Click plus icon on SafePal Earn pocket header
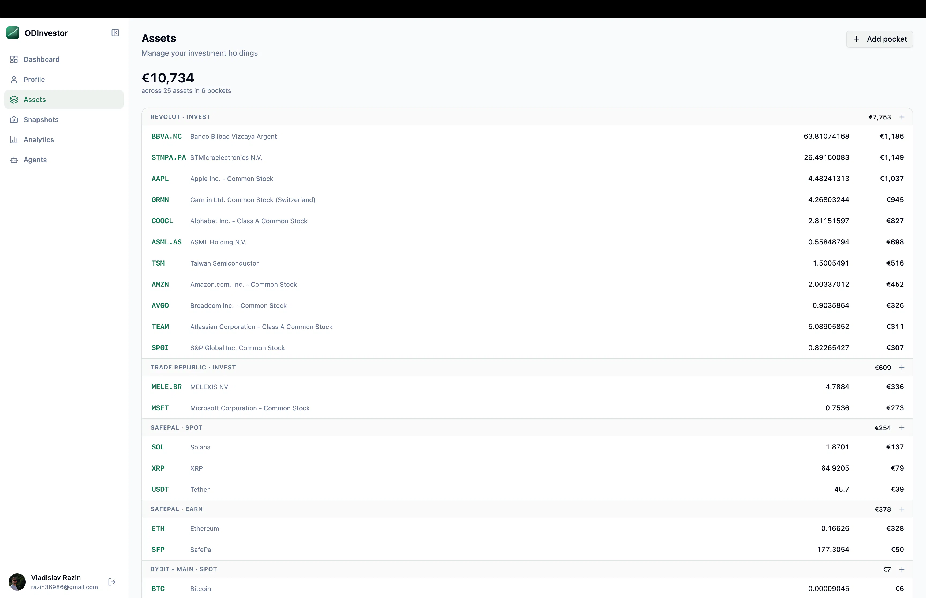 tap(902, 509)
